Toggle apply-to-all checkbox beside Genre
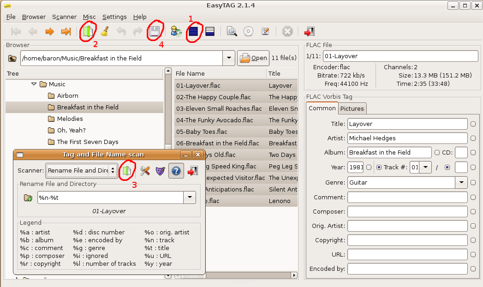483x287 pixels. click(x=473, y=182)
